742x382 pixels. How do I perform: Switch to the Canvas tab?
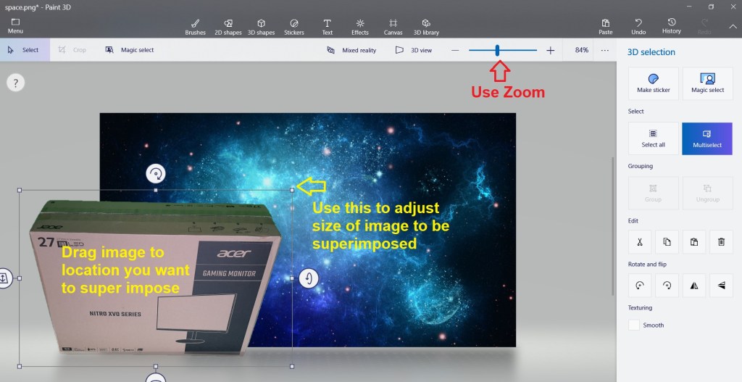pos(393,27)
